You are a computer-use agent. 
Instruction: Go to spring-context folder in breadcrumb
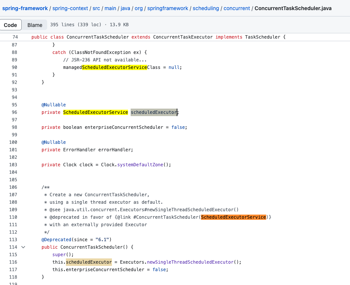point(70,8)
